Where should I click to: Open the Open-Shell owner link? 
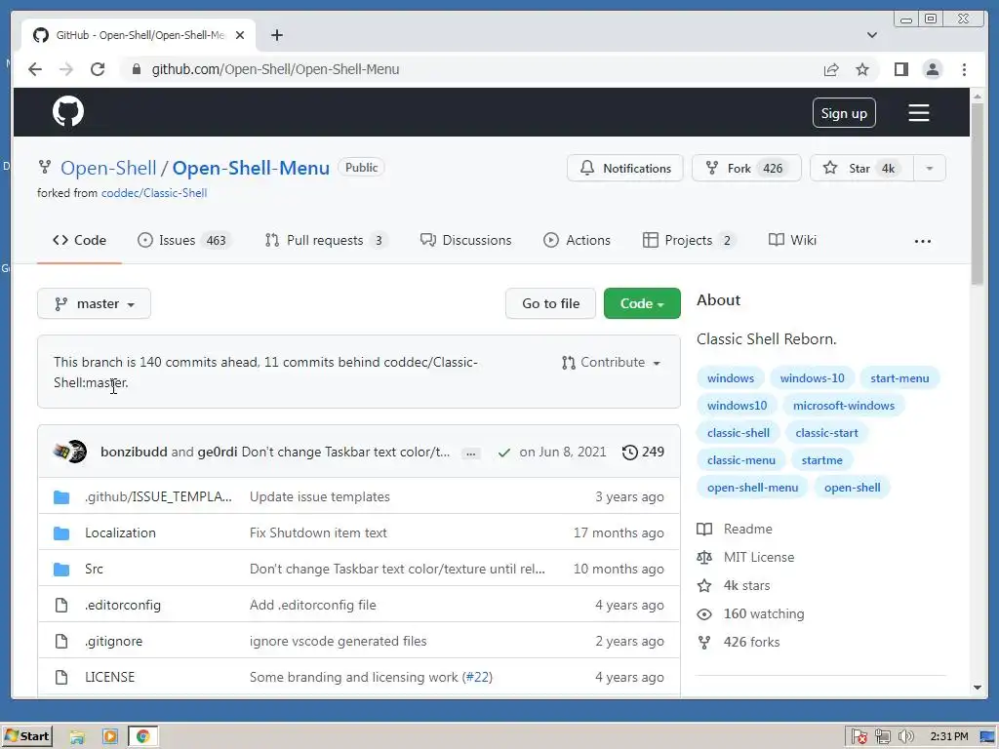click(108, 168)
